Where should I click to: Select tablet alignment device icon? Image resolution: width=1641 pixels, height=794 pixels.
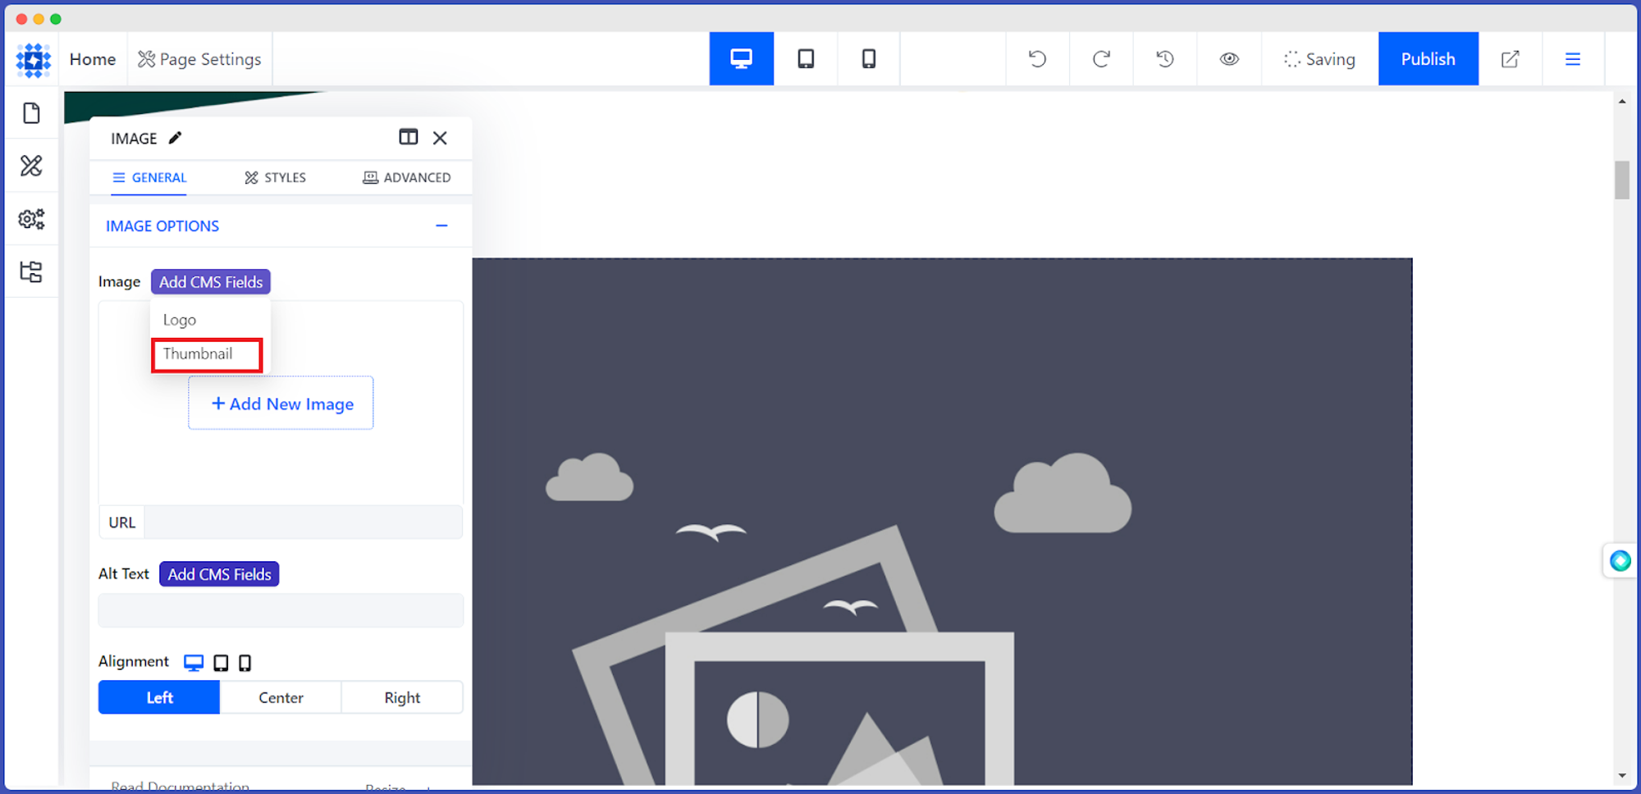[221, 663]
